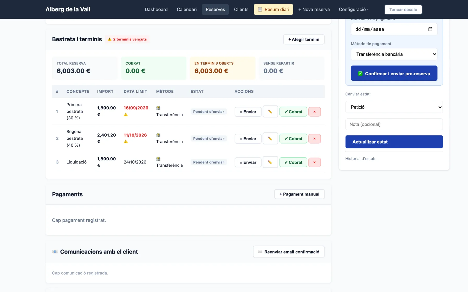Image resolution: width=468 pixels, height=292 pixels.
Task: Mark Primera bestreta as Cobrat
Action: 293,112
